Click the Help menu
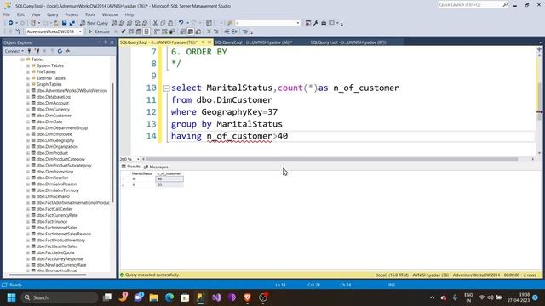 129,14
